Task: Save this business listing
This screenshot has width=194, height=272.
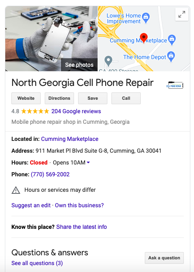Action: pyautogui.click(x=93, y=98)
